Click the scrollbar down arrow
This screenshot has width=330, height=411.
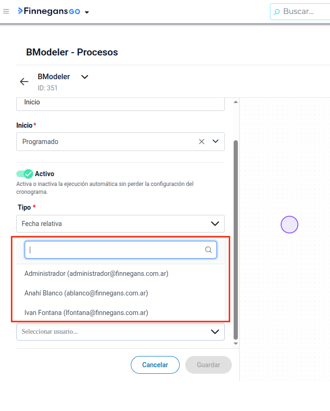[x=236, y=343]
